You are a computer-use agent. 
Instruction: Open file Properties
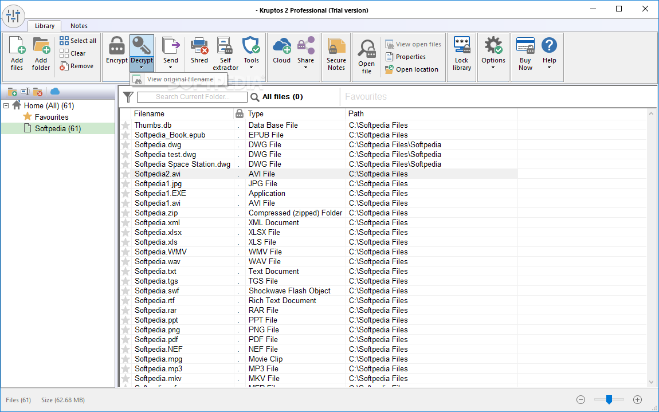[406, 57]
